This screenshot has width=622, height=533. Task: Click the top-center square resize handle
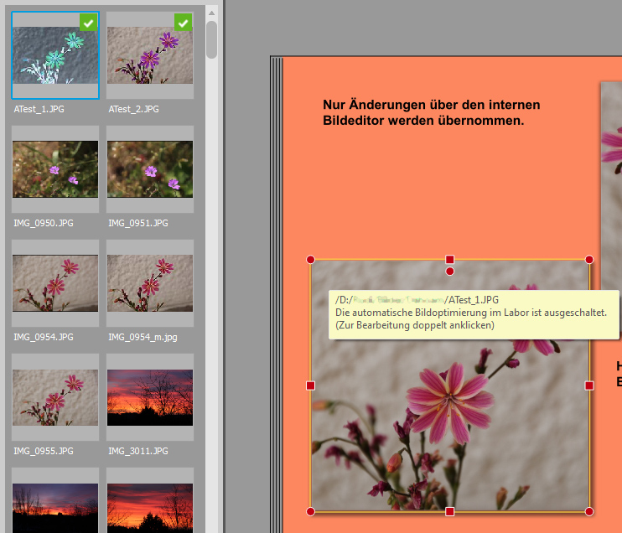coord(450,260)
